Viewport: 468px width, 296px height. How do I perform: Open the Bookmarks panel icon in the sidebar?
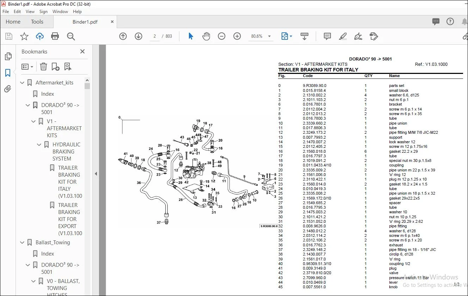click(8, 73)
